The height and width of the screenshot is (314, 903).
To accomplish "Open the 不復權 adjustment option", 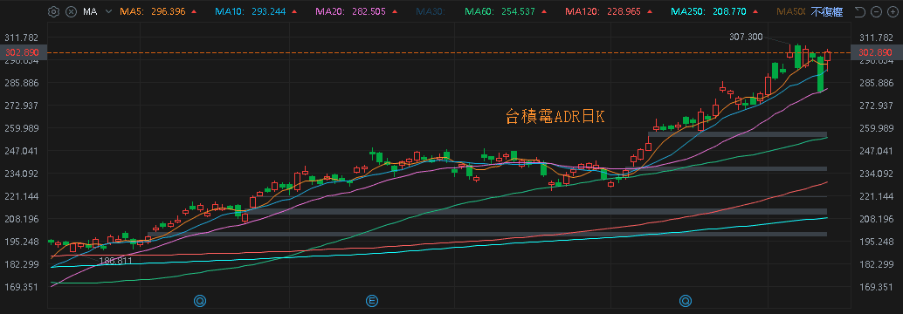I will point(827,11).
